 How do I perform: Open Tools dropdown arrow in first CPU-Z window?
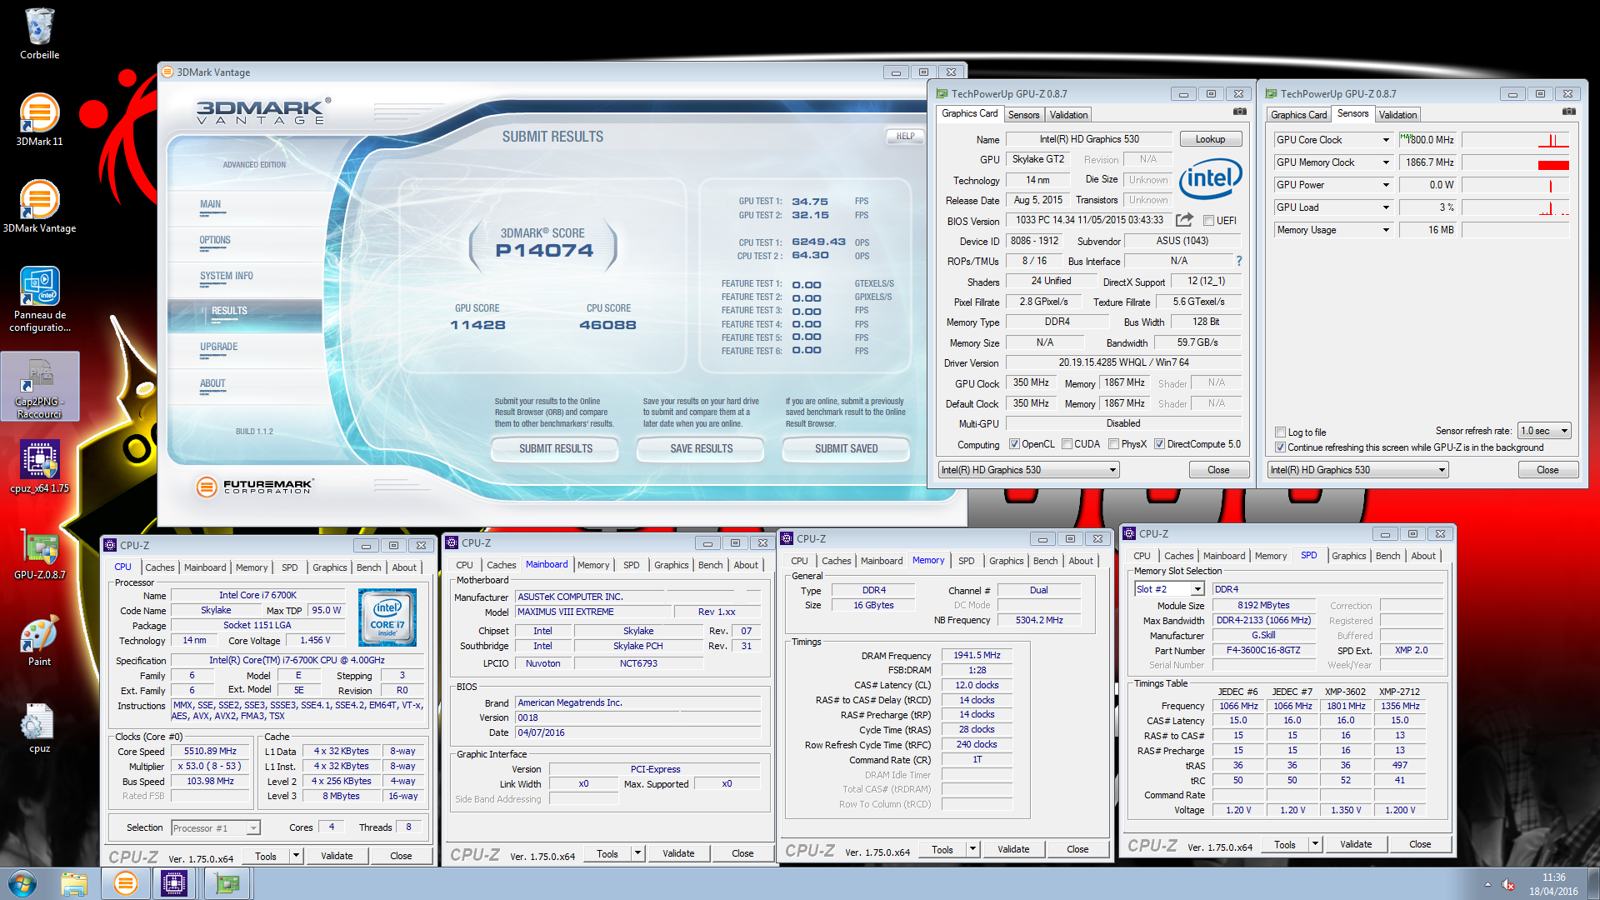296,856
